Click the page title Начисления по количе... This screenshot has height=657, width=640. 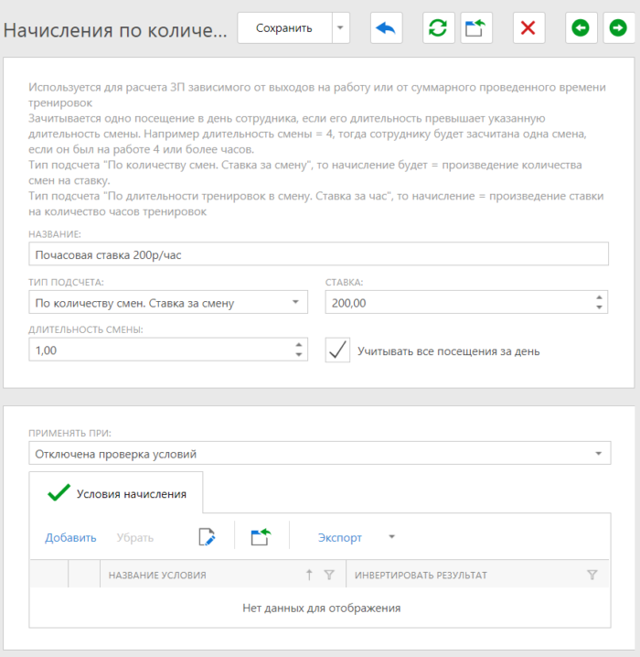tap(115, 30)
